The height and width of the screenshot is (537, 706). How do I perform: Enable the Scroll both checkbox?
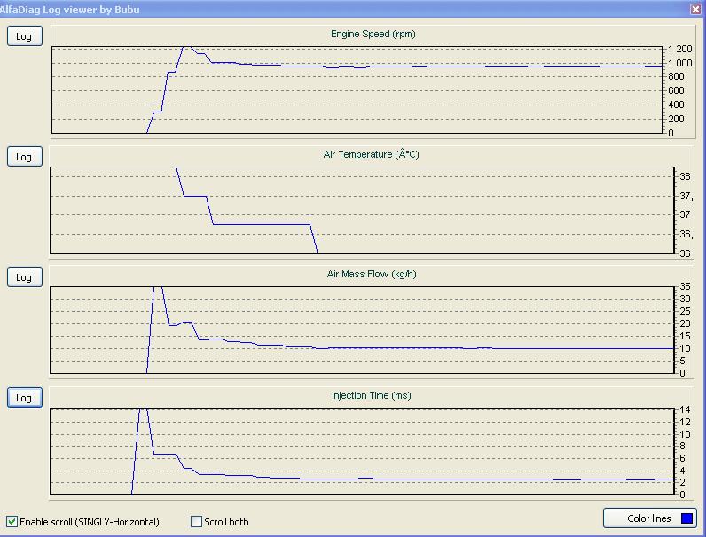197,522
